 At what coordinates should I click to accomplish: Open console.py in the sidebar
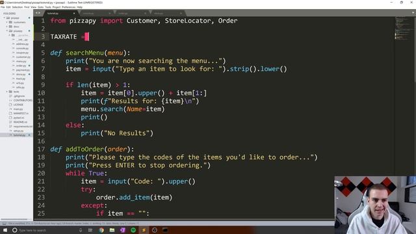pyautogui.click(x=22, y=48)
